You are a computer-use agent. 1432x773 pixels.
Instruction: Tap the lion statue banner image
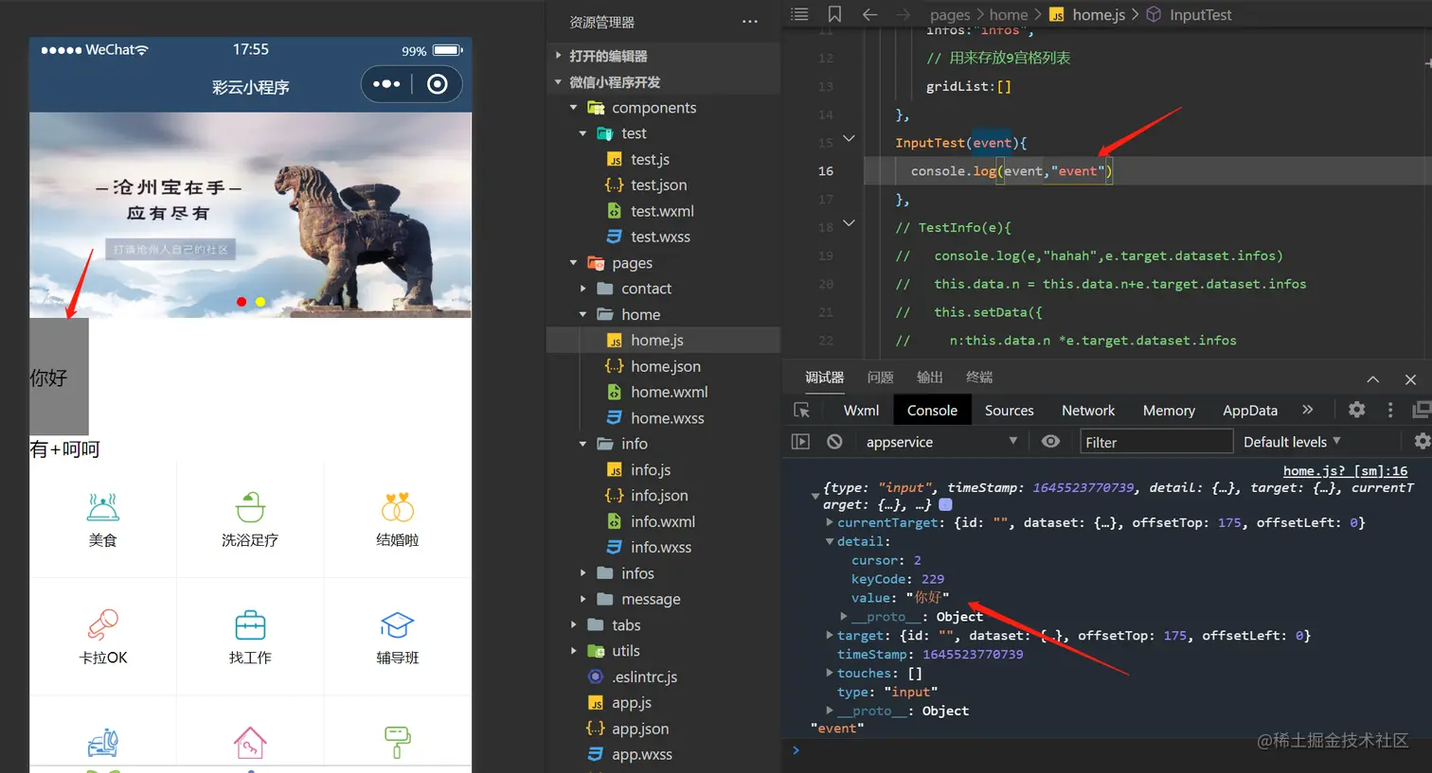tap(250, 215)
